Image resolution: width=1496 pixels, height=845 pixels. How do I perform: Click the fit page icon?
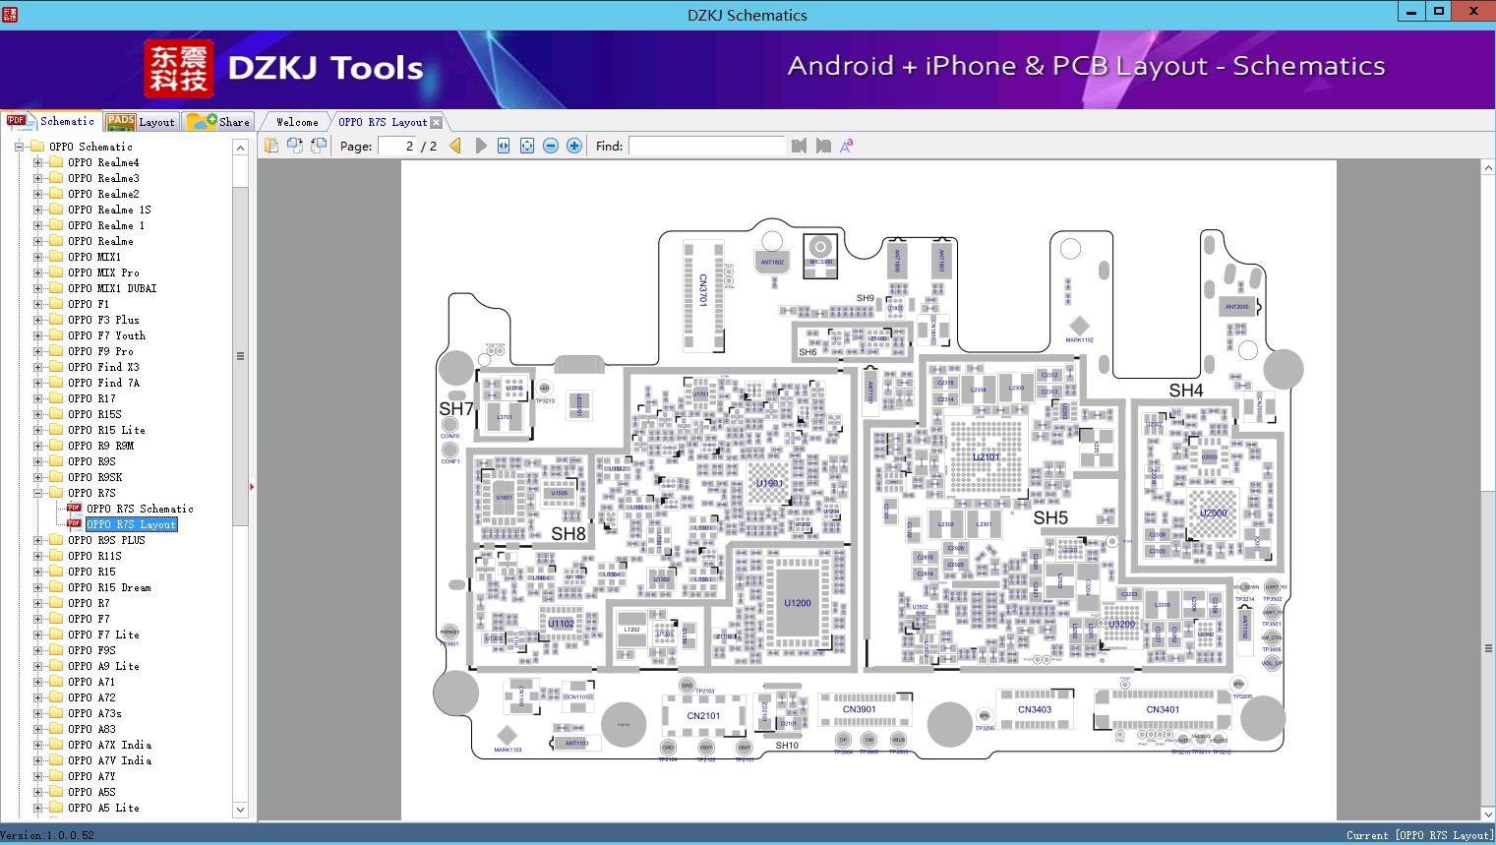(527, 146)
